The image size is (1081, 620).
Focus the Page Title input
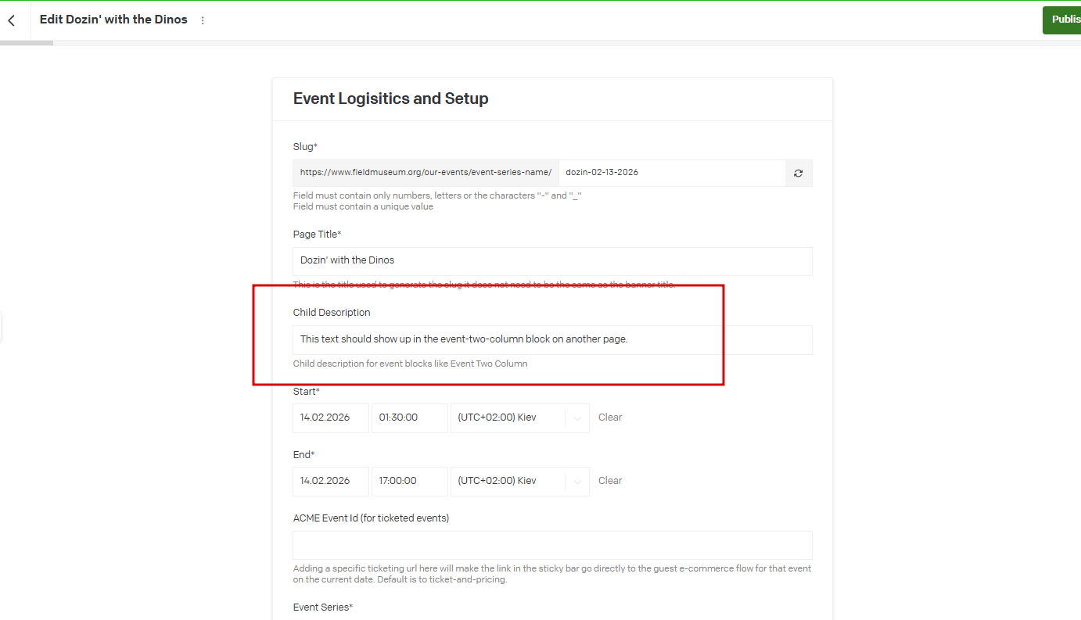551,261
